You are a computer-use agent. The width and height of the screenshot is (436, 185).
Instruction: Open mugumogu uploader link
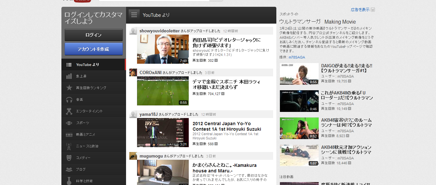click(151, 156)
